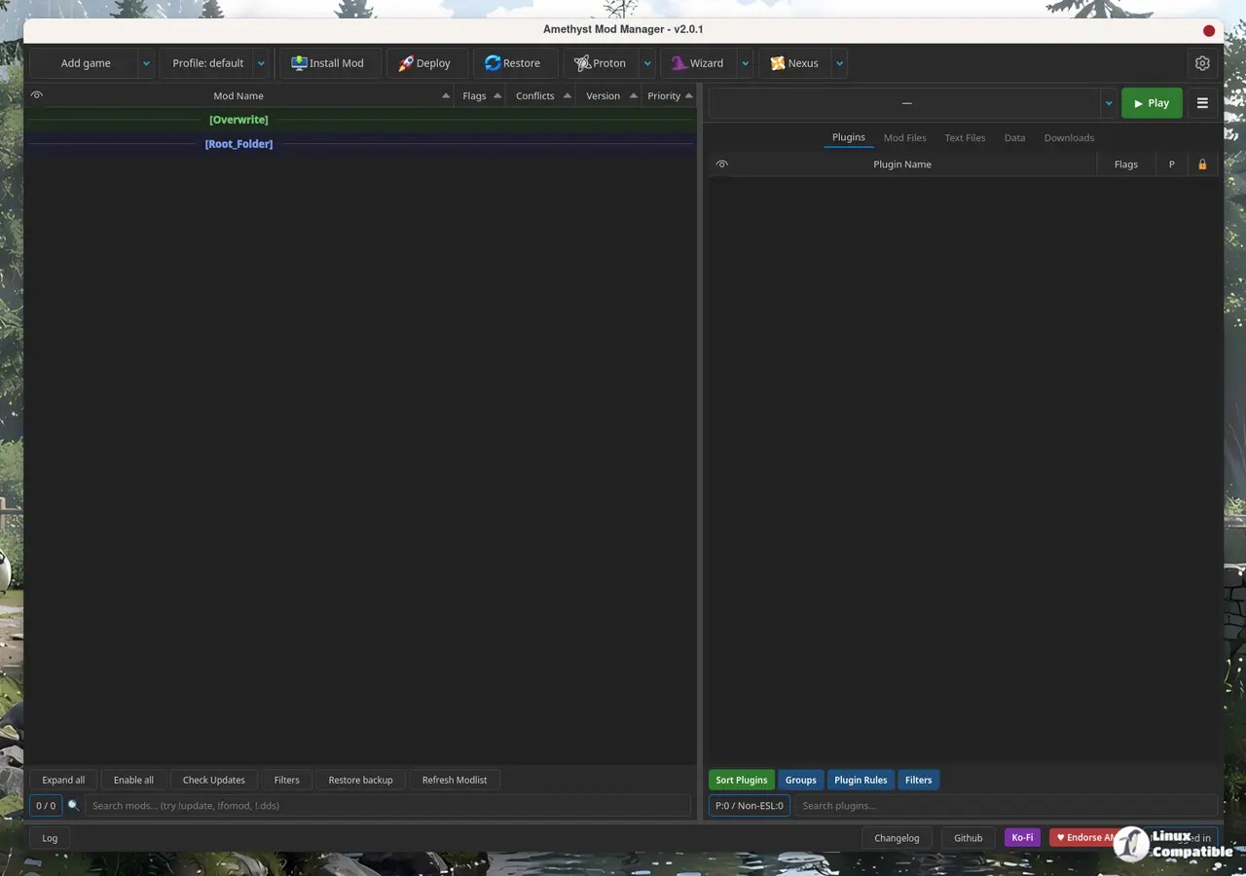1246x876 pixels.
Task: Expand the Proton dropdown arrow
Action: tap(647, 63)
